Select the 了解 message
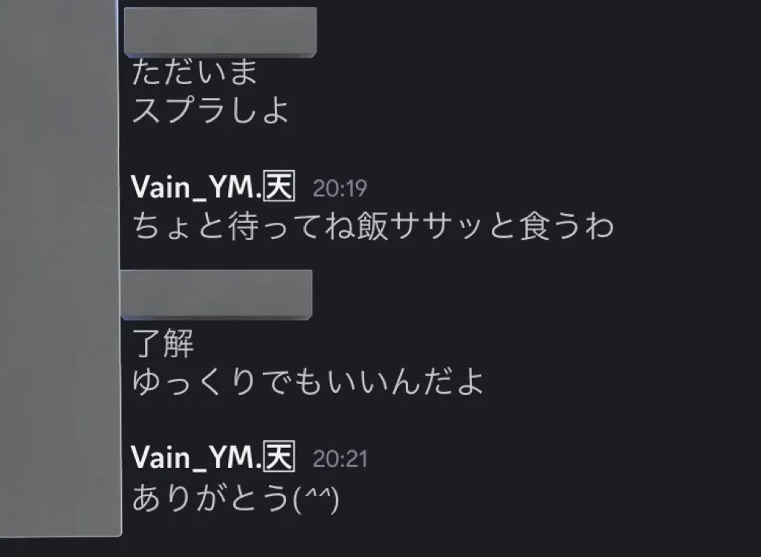 163,343
